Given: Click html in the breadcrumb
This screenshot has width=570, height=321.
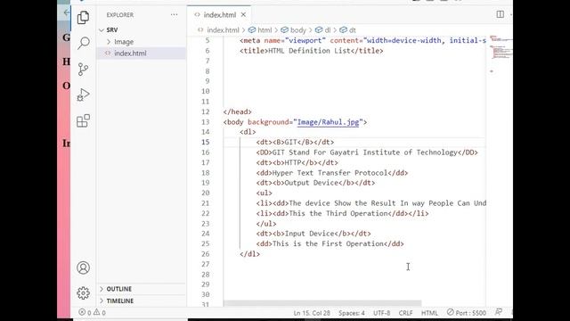Looking at the screenshot, I should coord(265,30).
